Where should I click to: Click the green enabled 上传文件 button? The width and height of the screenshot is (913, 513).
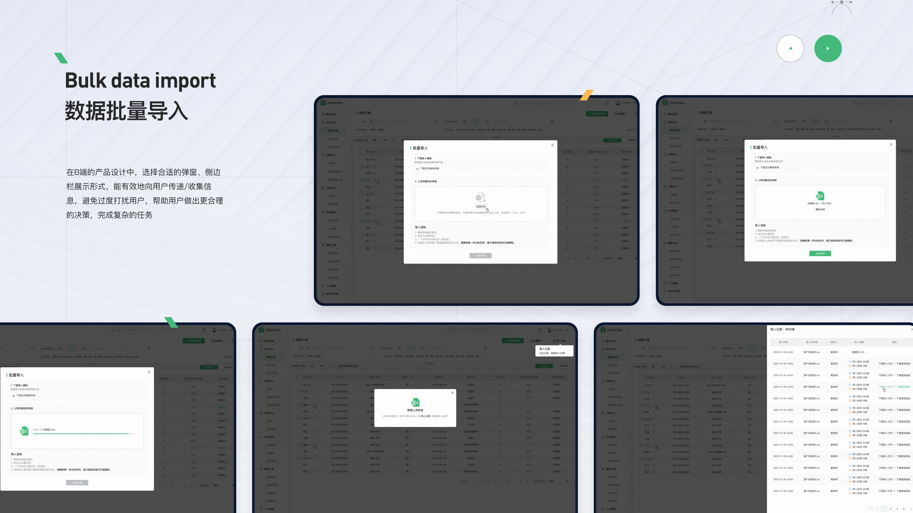pos(820,253)
